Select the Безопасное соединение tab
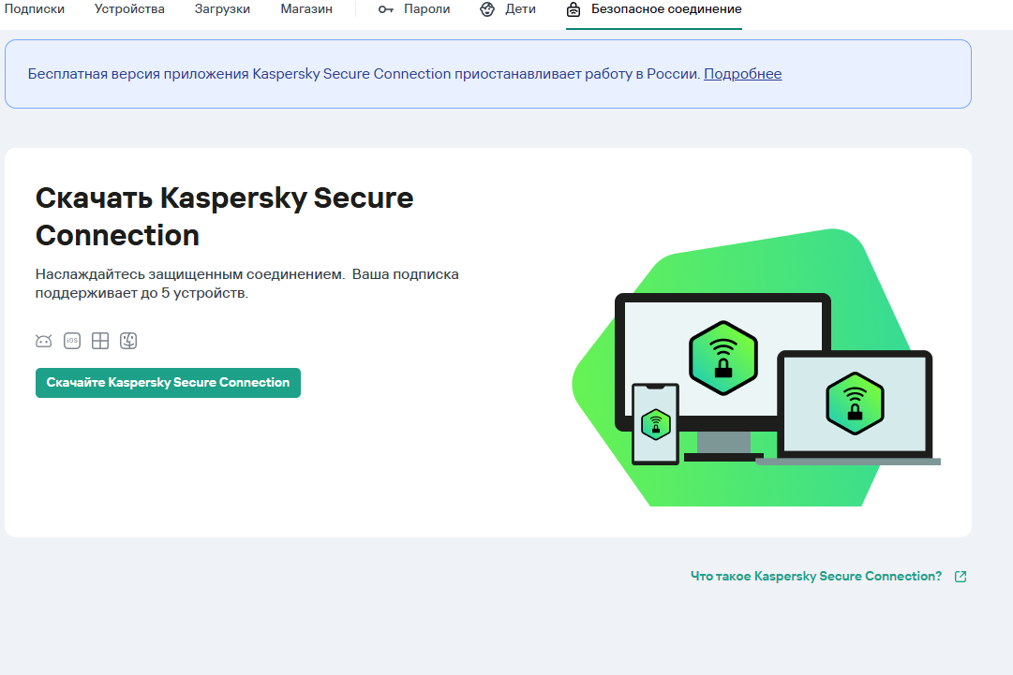This screenshot has height=675, width=1013. (654, 9)
